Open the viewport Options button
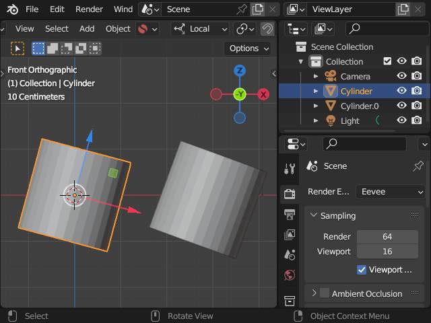This screenshot has height=323, width=431. pos(248,48)
